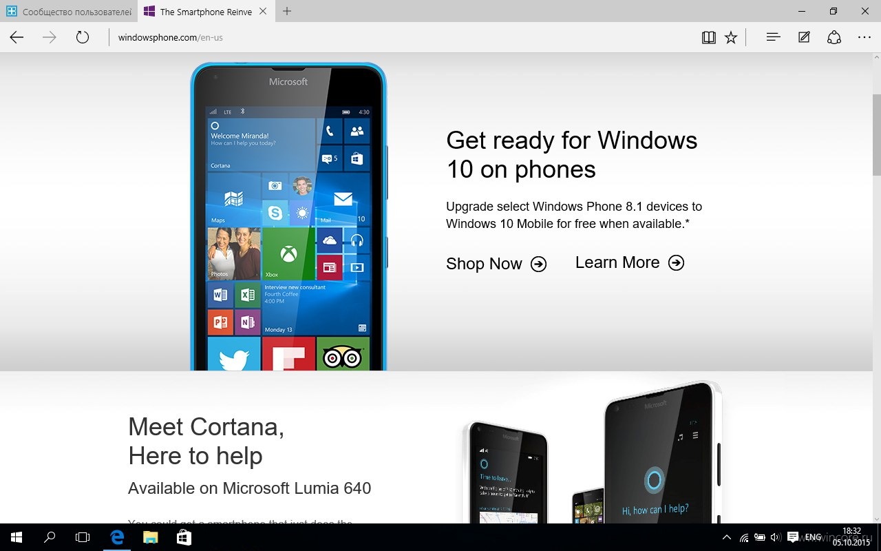Open the Action Center notifications icon
This screenshot has width=881, height=551.
coord(793,537)
